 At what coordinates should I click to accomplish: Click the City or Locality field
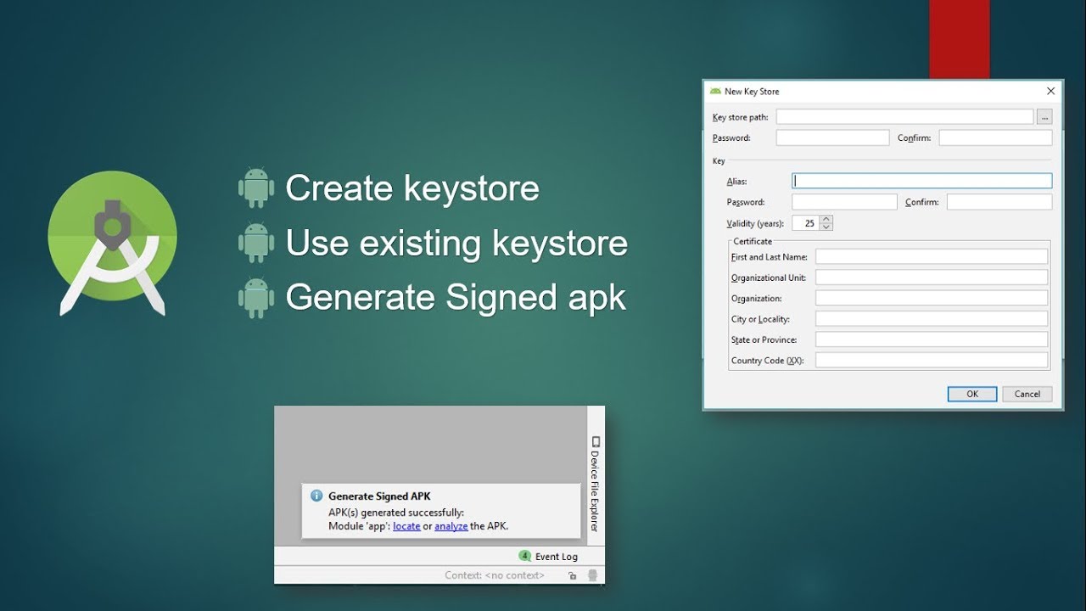click(x=932, y=319)
